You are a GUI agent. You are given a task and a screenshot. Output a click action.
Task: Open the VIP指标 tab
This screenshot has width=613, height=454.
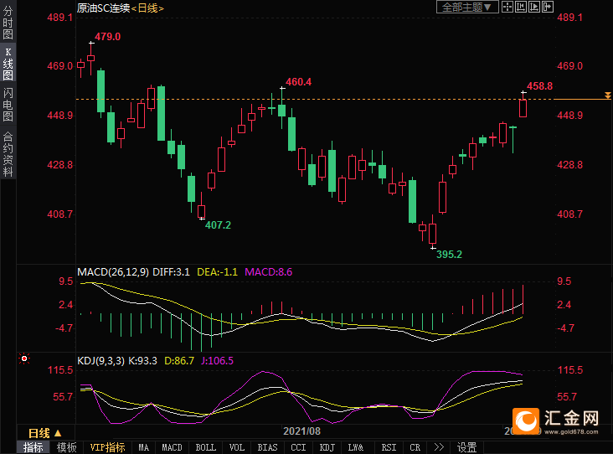(107, 447)
